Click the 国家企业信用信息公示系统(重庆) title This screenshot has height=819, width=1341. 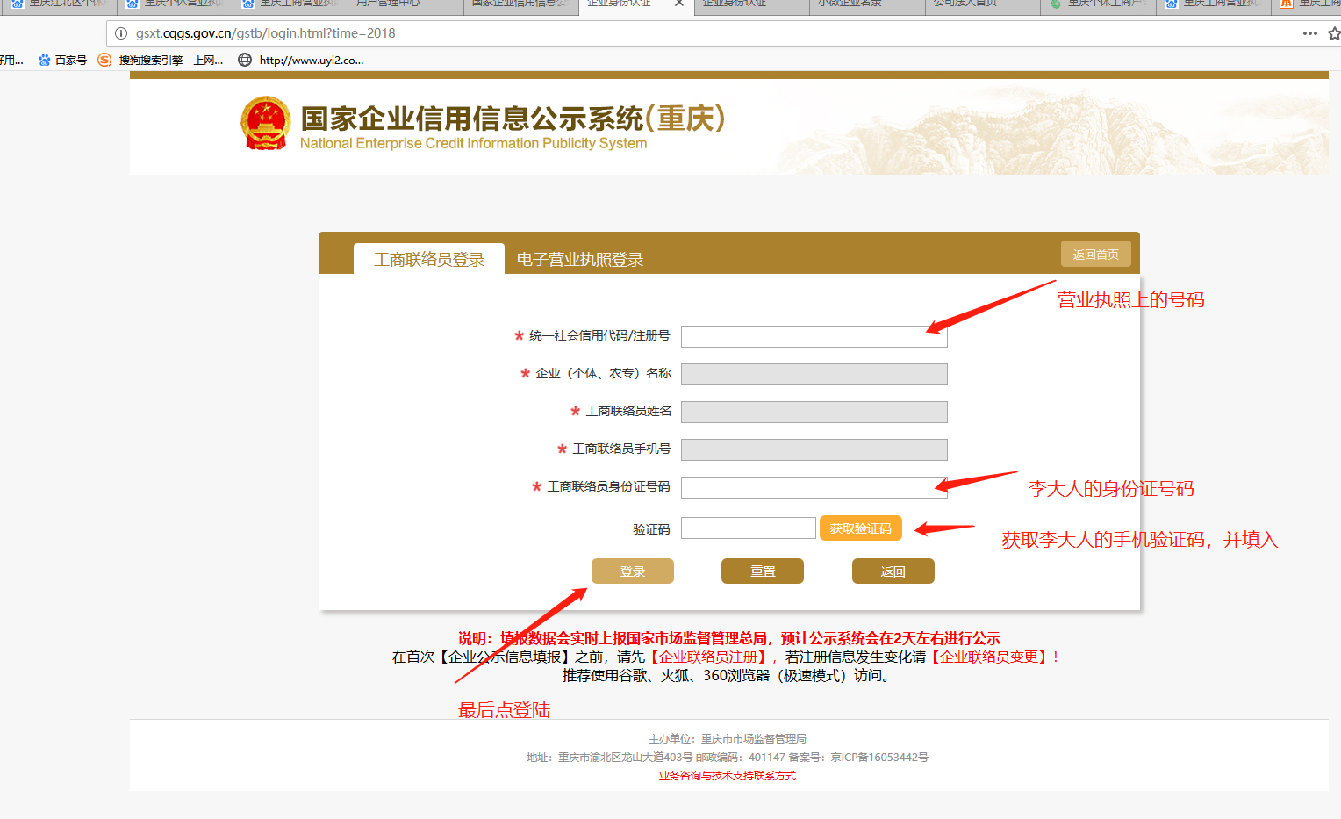(513, 118)
